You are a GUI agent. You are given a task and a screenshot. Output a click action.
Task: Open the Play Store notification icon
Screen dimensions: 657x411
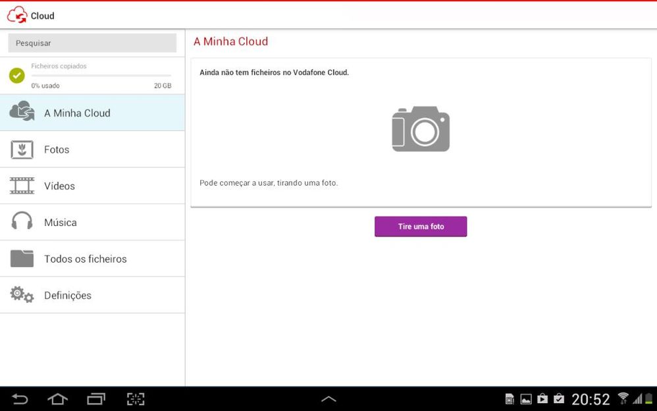pyautogui.click(x=542, y=398)
